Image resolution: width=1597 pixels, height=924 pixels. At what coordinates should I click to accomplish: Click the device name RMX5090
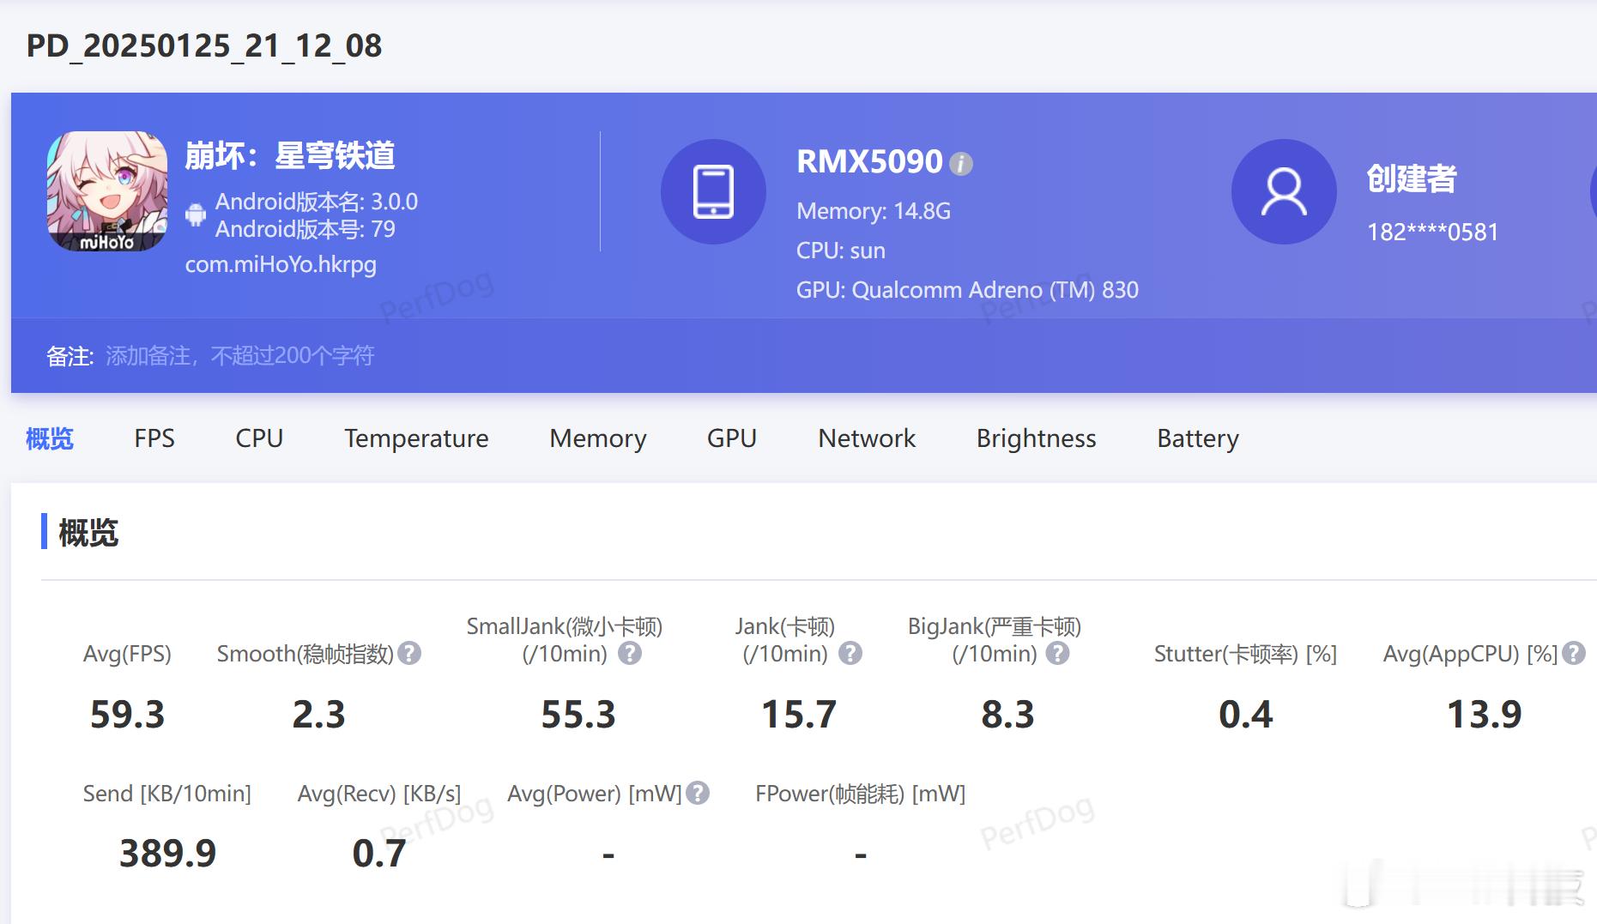(869, 162)
